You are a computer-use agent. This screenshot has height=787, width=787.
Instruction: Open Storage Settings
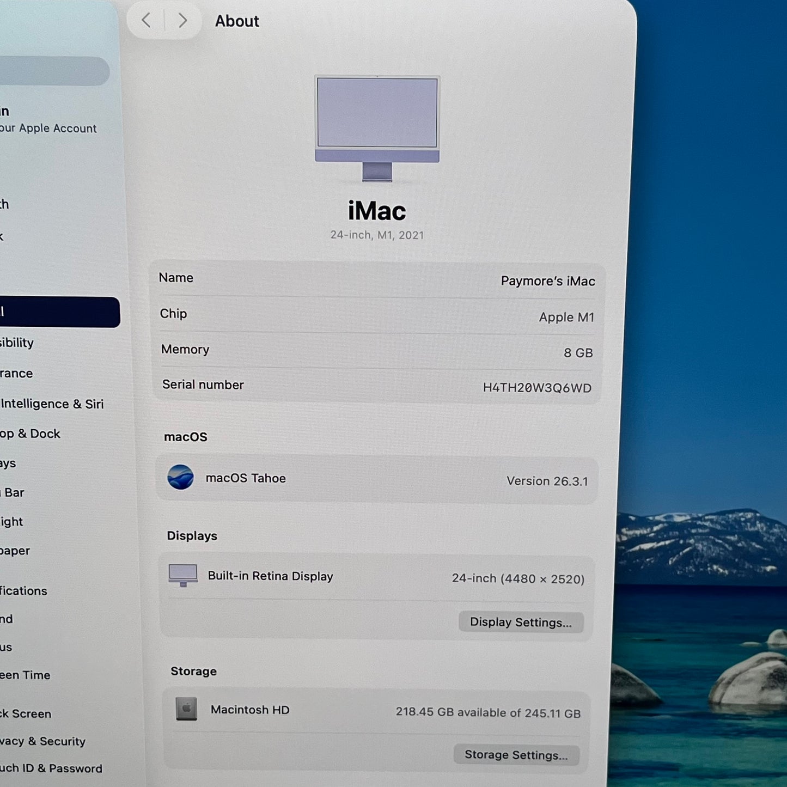pyautogui.click(x=516, y=754)
